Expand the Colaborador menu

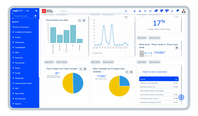pyautogui.click(x=19, y=42)
